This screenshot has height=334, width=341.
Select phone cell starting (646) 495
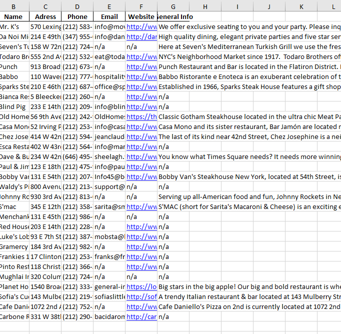point(77,157)
